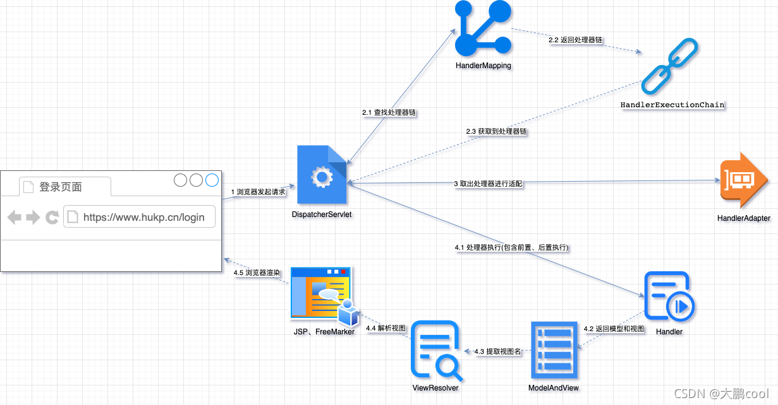Click the browser back arrow
Image resolution: width=778 pixels, height=405 pixels.
click(x=15, y=218)
